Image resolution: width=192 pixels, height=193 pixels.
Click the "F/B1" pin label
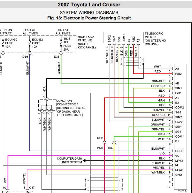pos(178,93)
